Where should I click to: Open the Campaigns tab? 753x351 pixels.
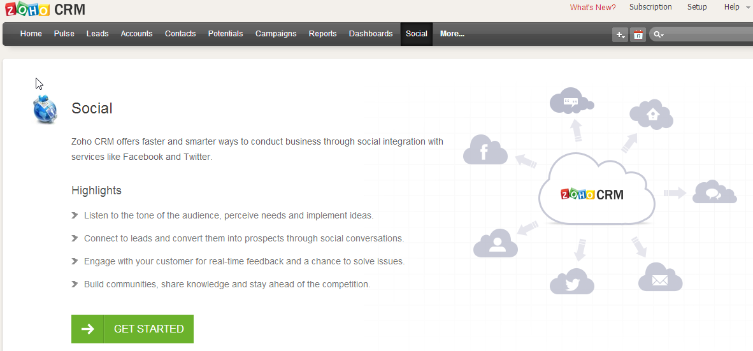tap(276, 34)
